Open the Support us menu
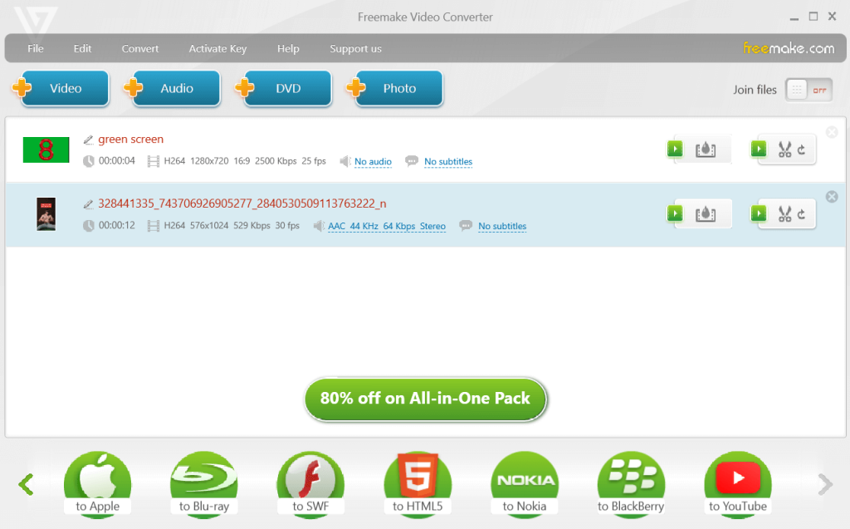This screenshot has width=850, height=529. click(x=355, y=48)
